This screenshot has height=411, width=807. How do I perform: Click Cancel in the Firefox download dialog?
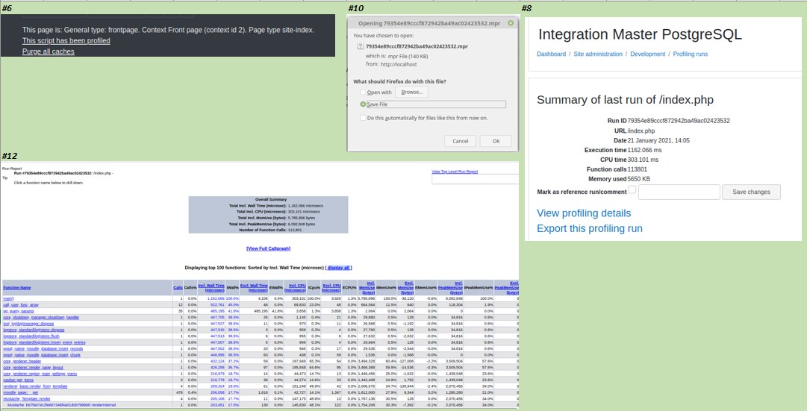click(460, 141)
